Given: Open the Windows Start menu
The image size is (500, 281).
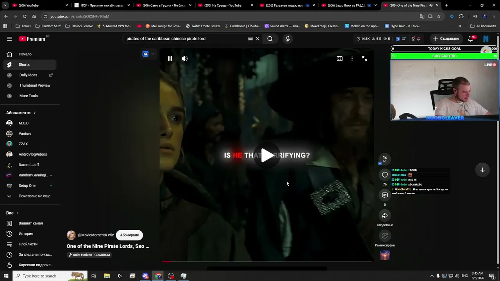Looking at the screenshot, I should point(6,276).
